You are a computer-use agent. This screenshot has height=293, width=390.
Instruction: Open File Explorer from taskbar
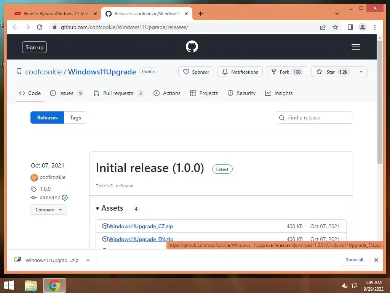click(x=31, y=285)
